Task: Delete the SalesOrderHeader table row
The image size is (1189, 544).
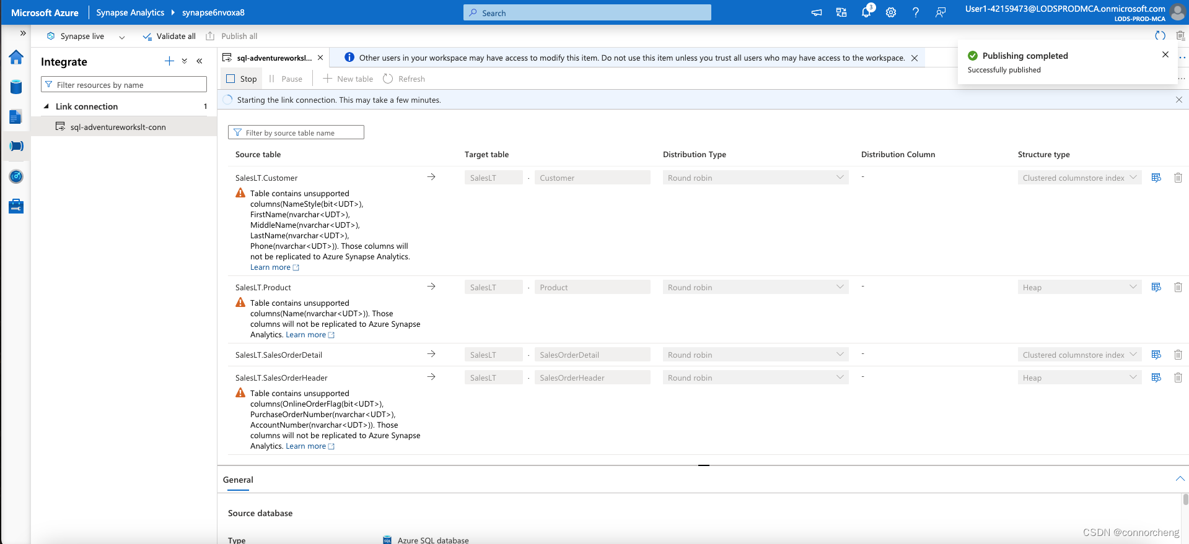Action: pyautogui.click(x=1178, y=378)
